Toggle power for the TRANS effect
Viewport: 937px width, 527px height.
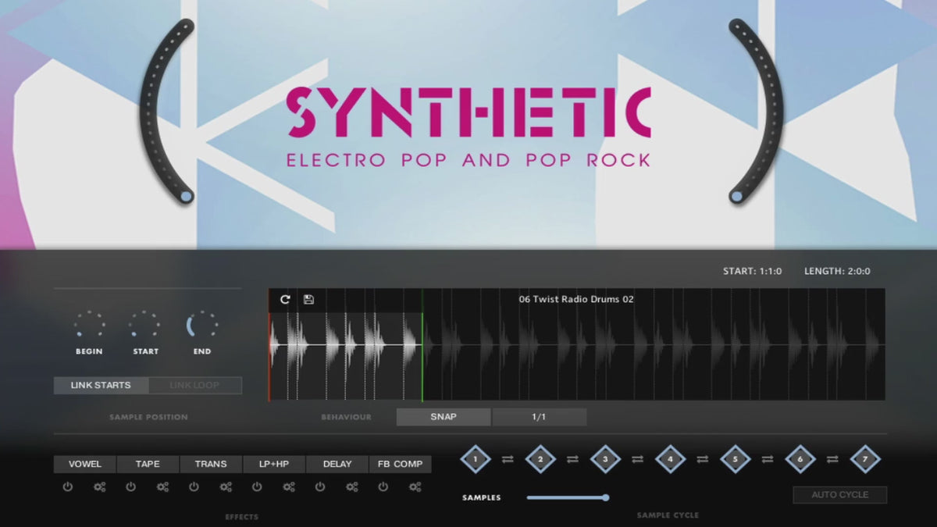[194, 487]
